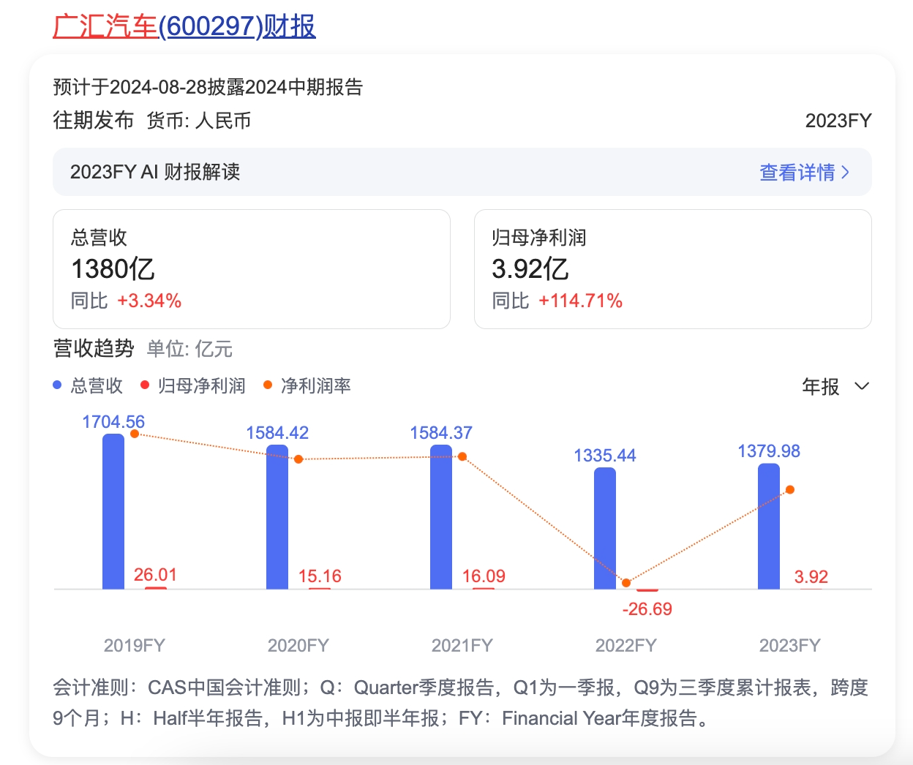The image size is (913, 765).
Task: Click the +114.71% year-over-year figure
Action: [581, 301]
